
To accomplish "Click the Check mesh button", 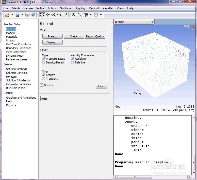I will point(74,36).
